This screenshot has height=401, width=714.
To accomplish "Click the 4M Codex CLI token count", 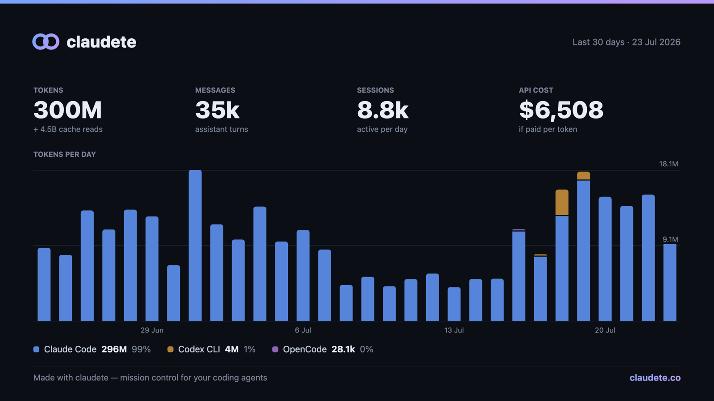I will click(x=232, y=349).
